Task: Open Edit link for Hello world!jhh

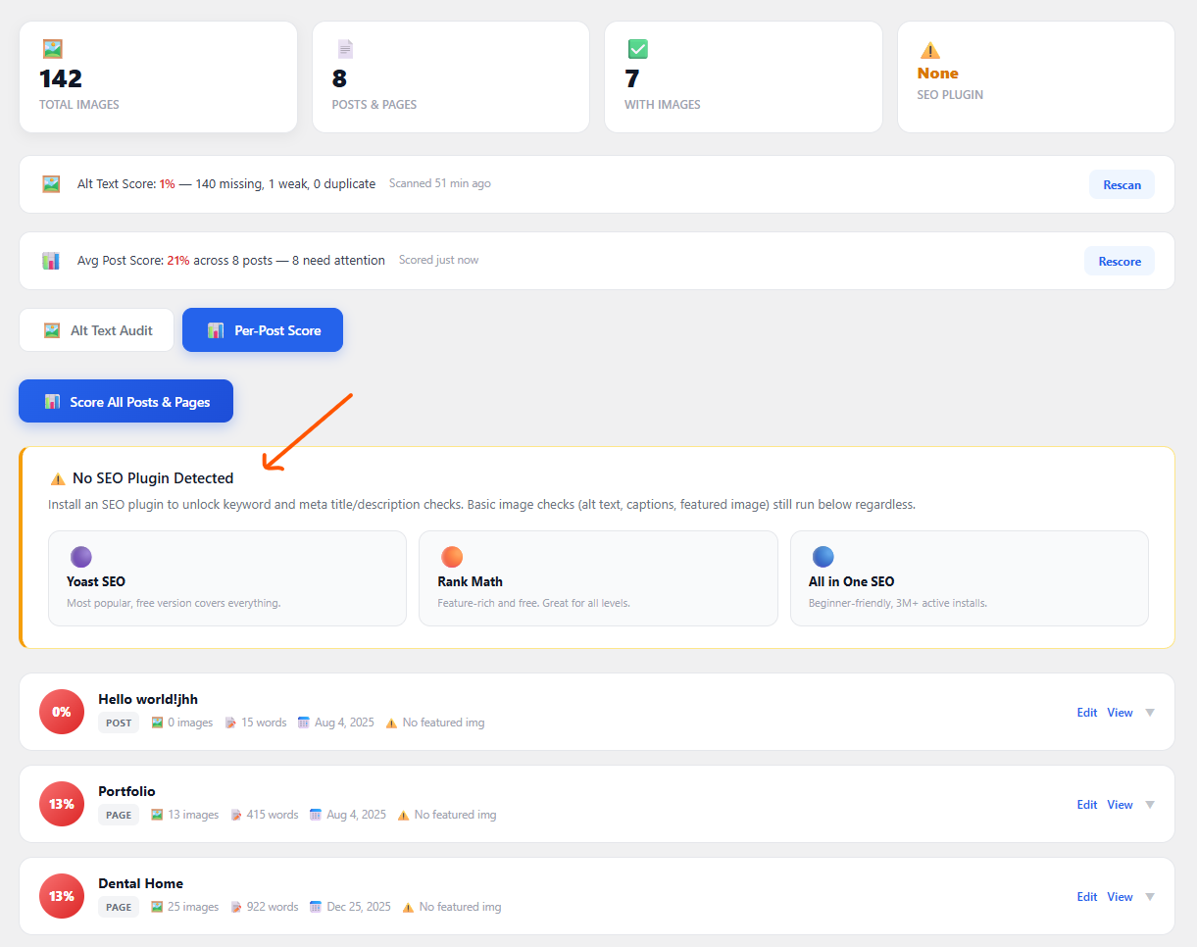Action: pos(1087,713)
